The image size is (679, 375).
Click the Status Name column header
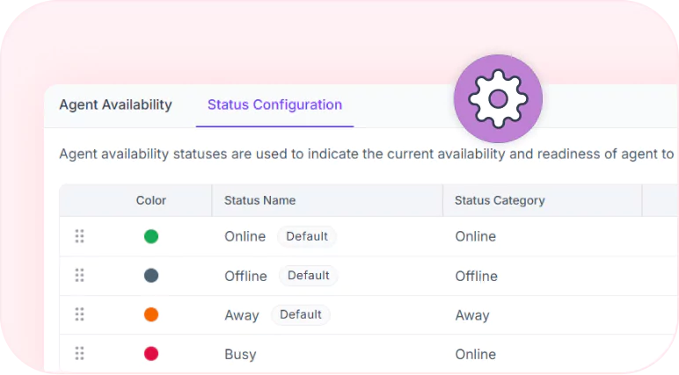(259, 200)
